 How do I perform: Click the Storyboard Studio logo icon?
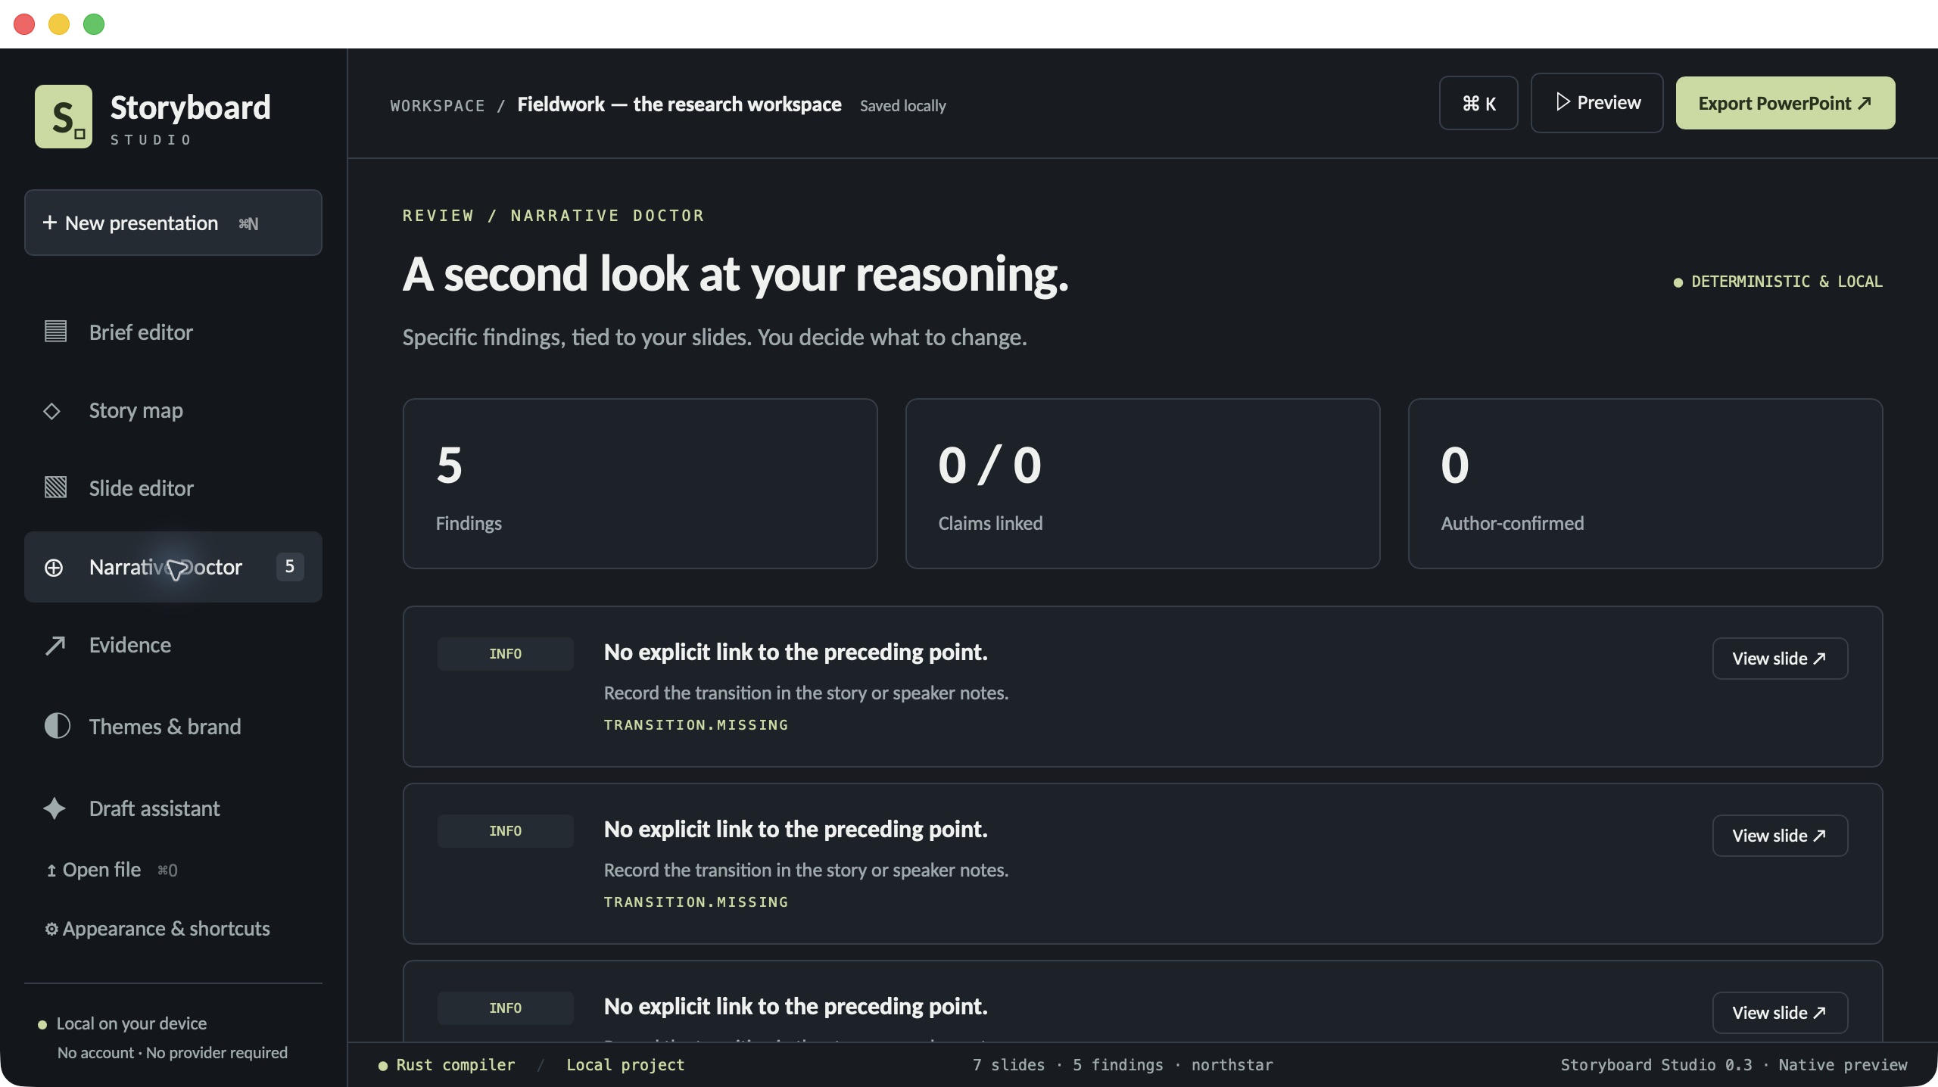click(x=64, y=117)
